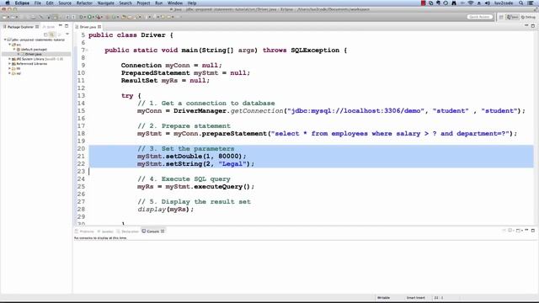Click the Time Machine menu bar icon
Screen dimensions: 539x303
[446, 3]
